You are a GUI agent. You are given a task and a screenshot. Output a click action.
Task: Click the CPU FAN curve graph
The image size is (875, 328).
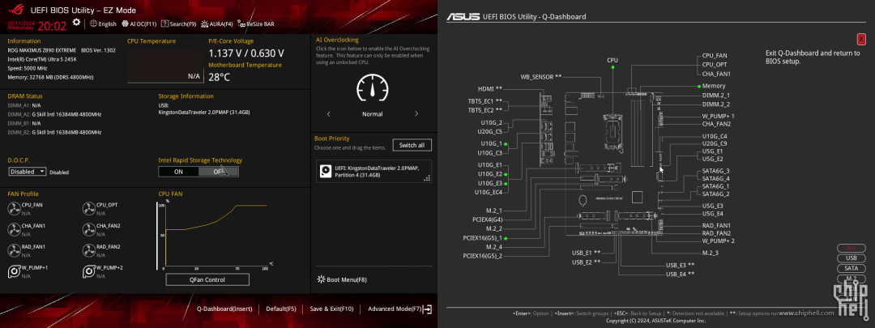tap(215, 236)
